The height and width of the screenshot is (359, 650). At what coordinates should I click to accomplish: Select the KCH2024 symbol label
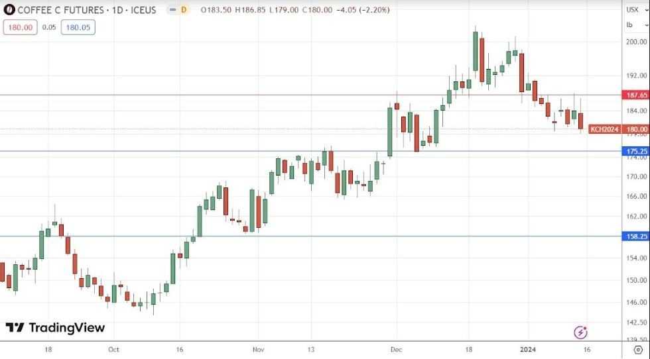pos(604,129)
